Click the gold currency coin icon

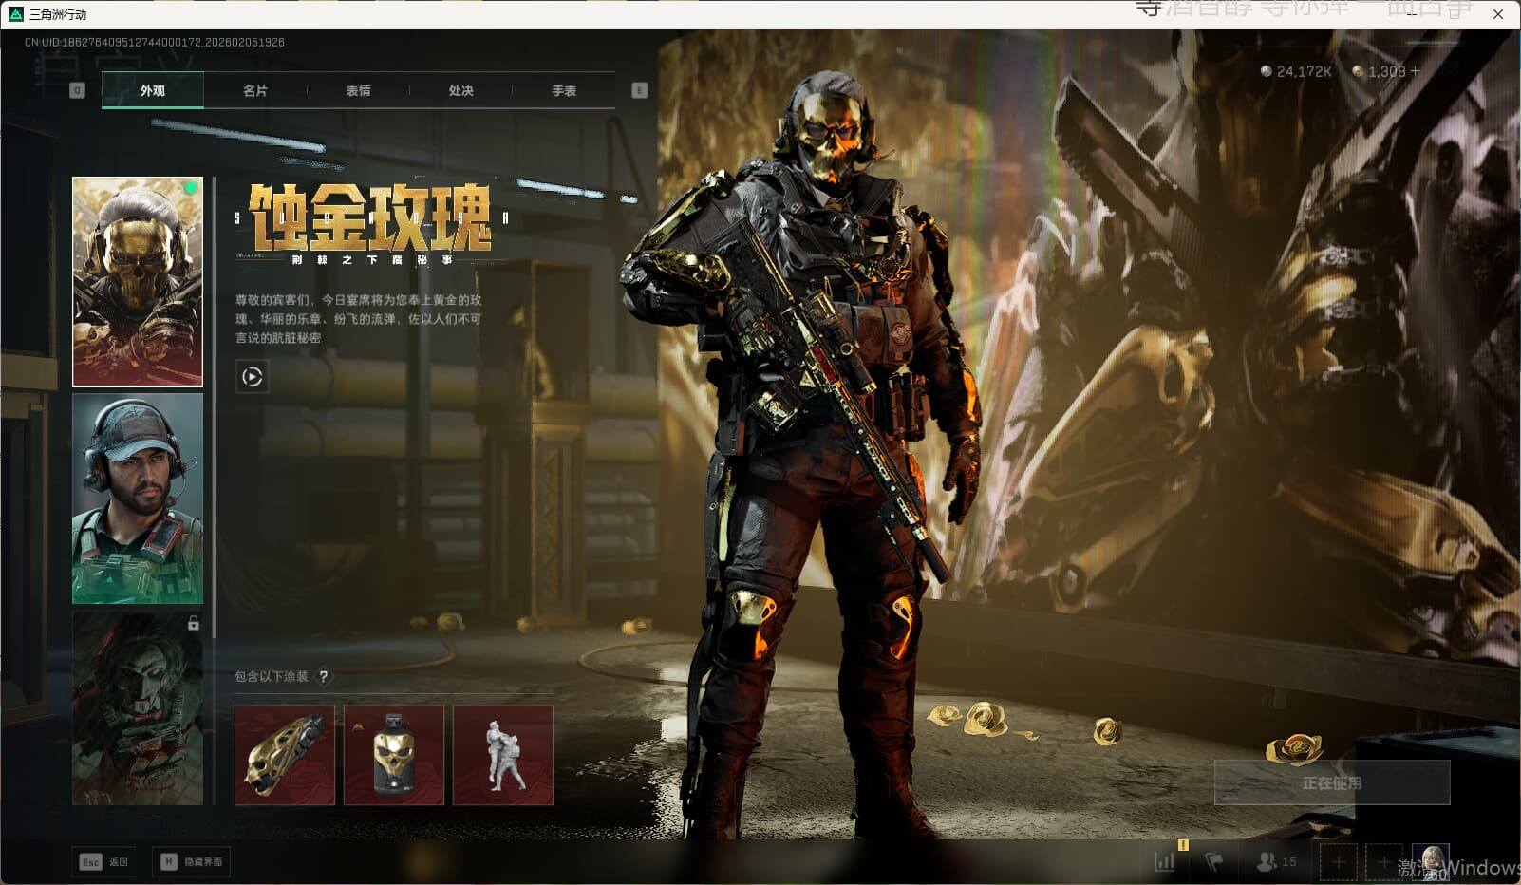click(x=1358, y=71)
